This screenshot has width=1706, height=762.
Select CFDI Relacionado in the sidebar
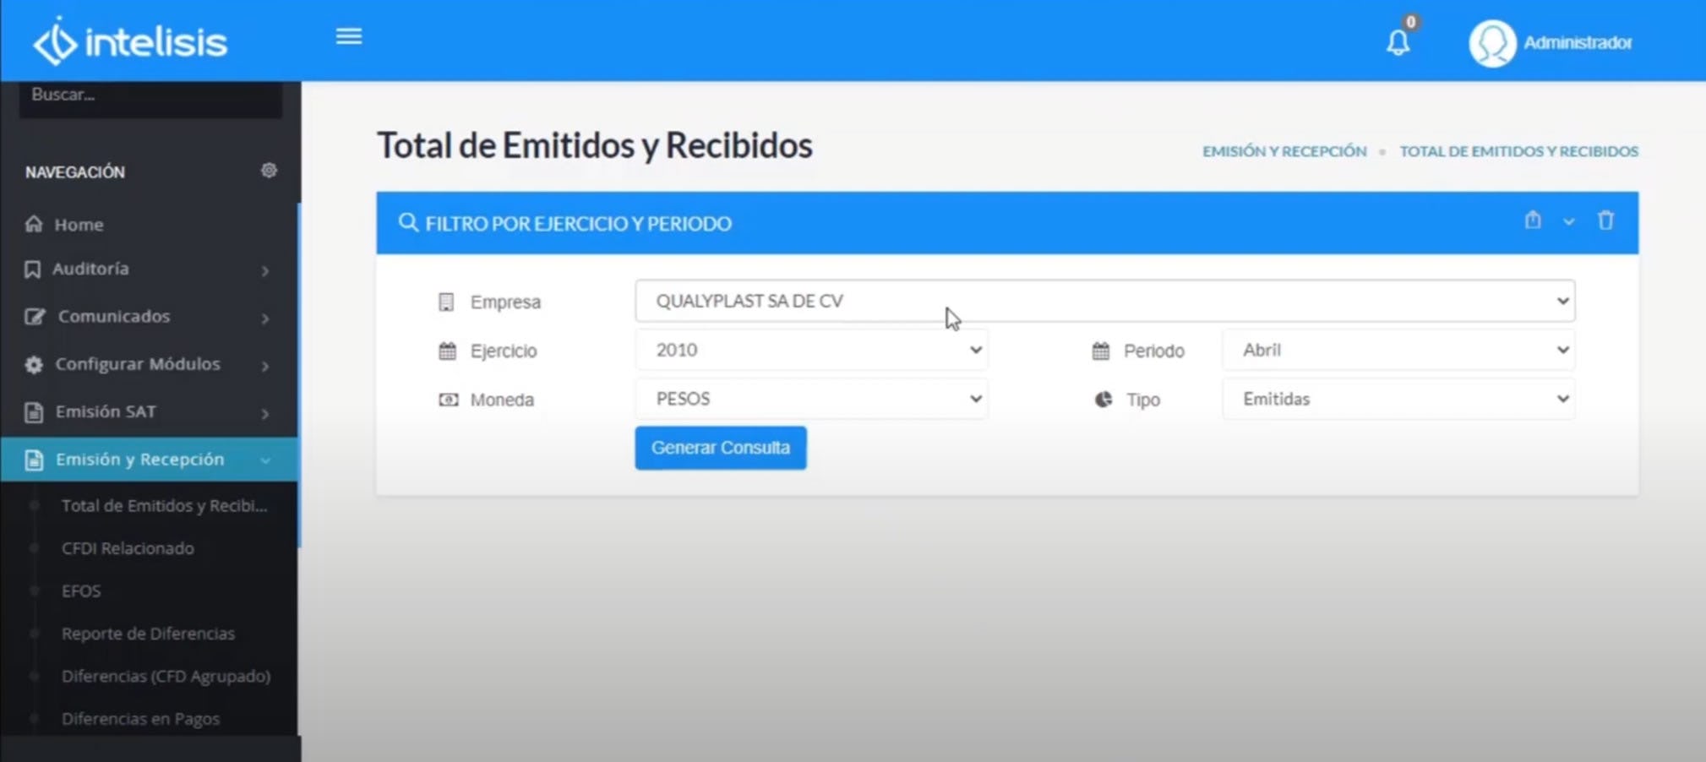tap(128, 547)
